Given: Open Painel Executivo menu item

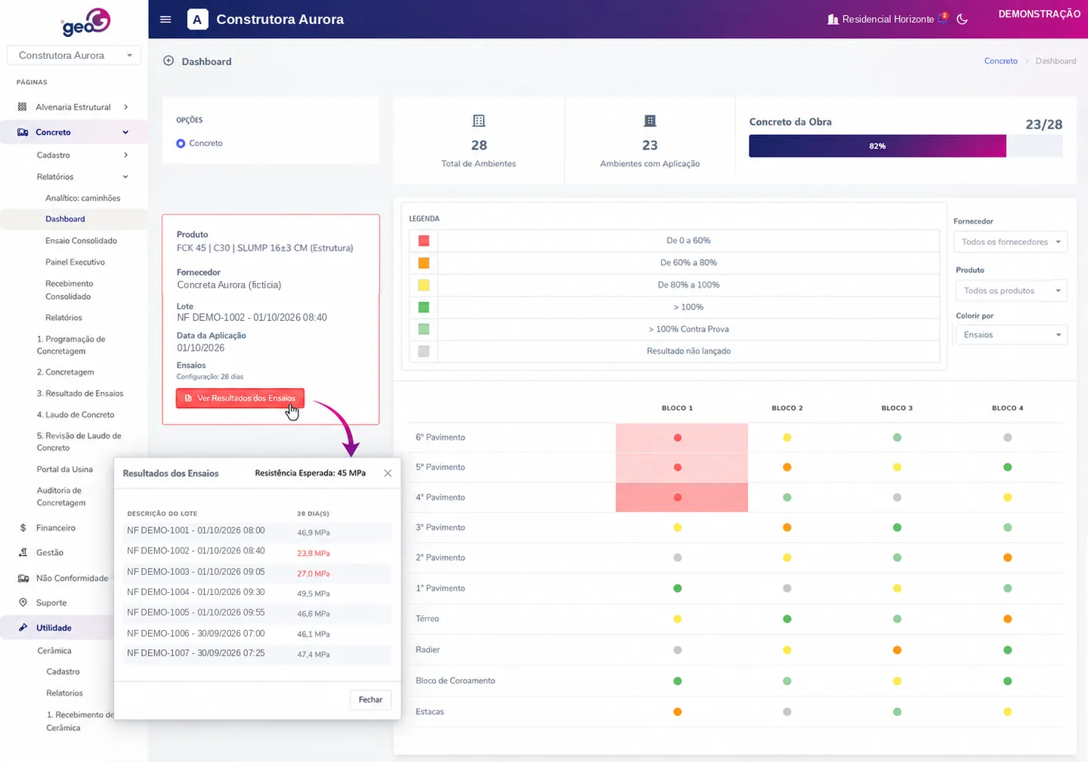Looking at the screenshot, I should point(75,262).
